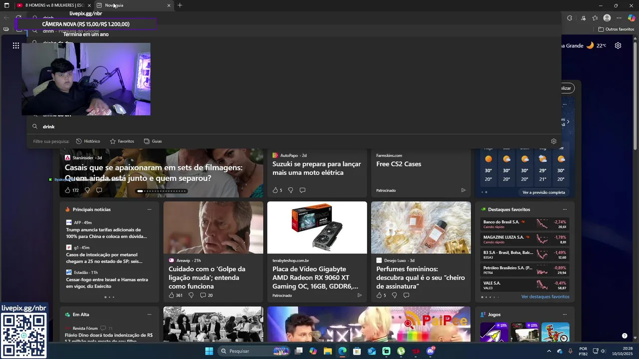Open the 20 comments on Golpe article
The height and width of the screenshot is (359, 639).
[206, 295]
